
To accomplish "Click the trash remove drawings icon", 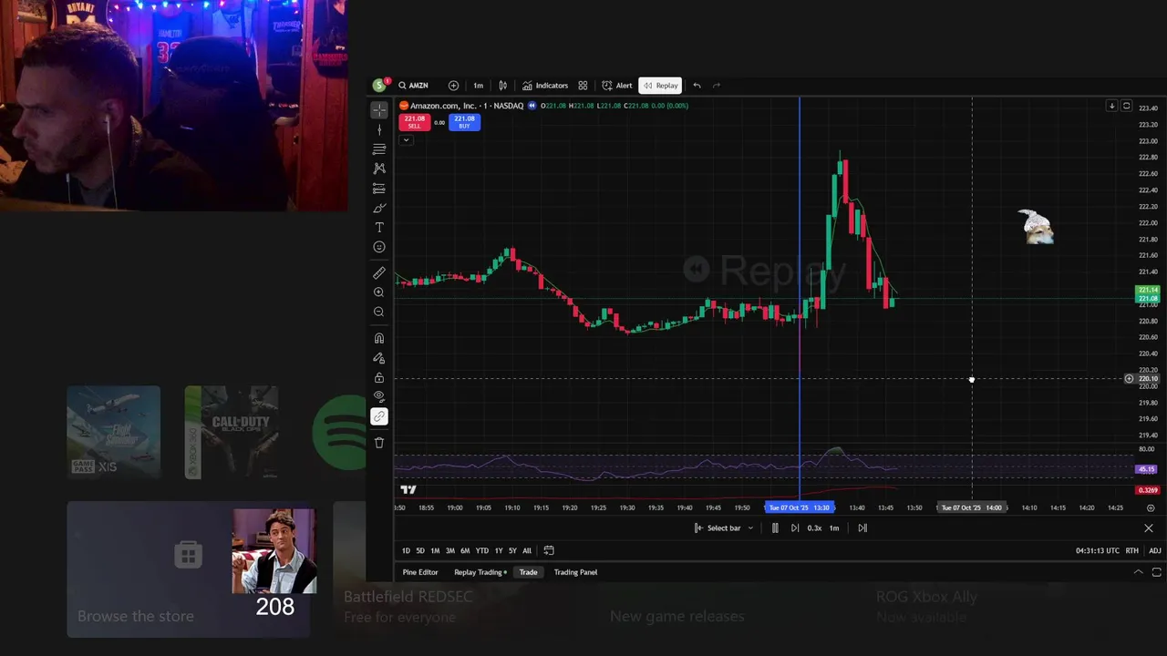I will 379,443.
